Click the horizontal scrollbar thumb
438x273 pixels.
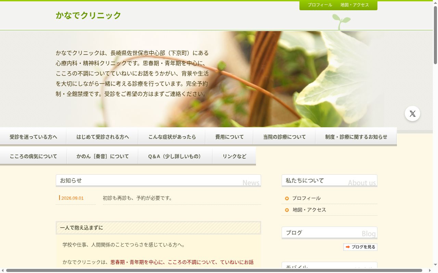click(214, 271)
